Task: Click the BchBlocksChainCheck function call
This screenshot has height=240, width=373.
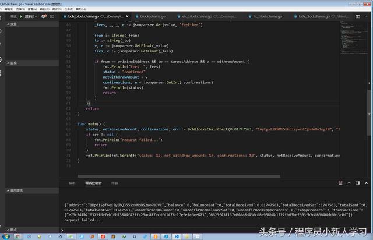Action: pyautogui.click(x=207, y=129)
